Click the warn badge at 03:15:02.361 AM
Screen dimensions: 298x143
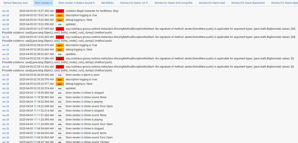coord(60,15)
